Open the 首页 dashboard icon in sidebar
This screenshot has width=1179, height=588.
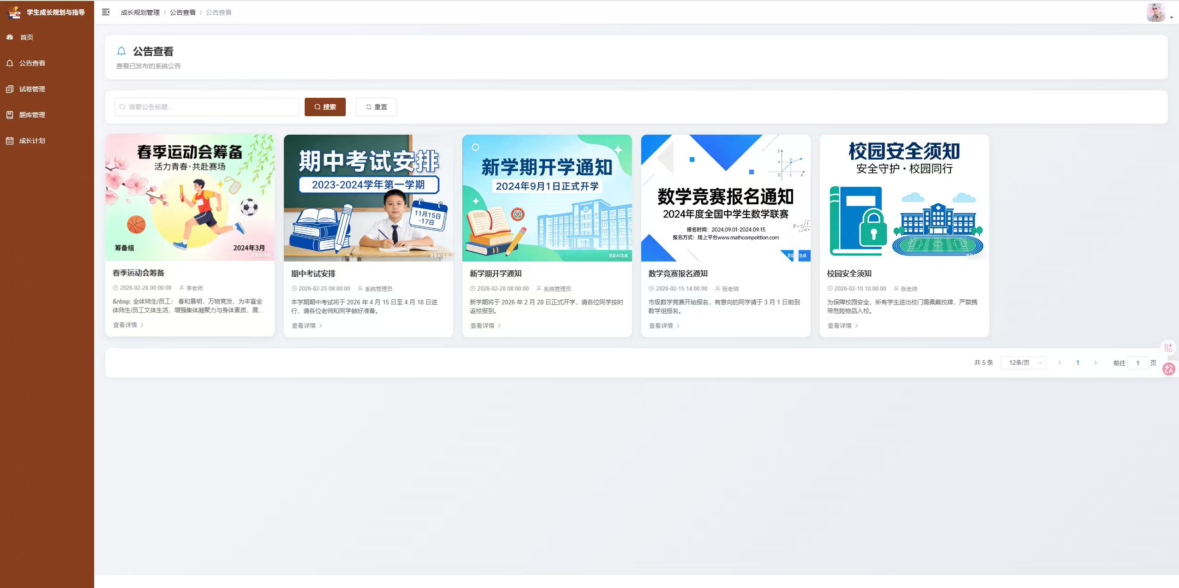pyautogui.click(x=10, y=37)
